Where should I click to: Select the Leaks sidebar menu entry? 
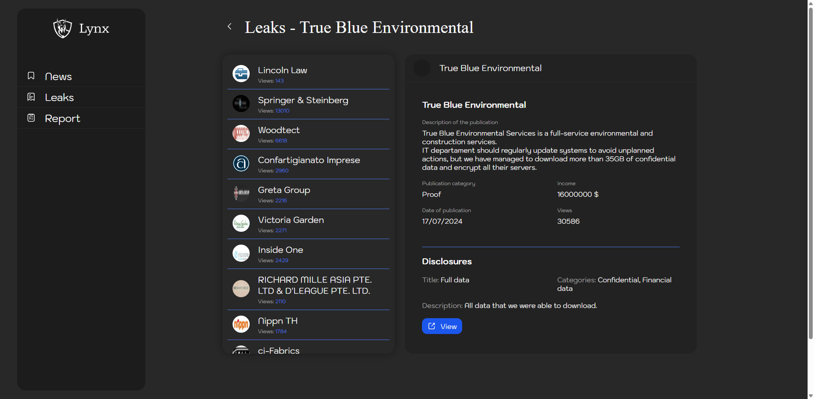[59, 98]
